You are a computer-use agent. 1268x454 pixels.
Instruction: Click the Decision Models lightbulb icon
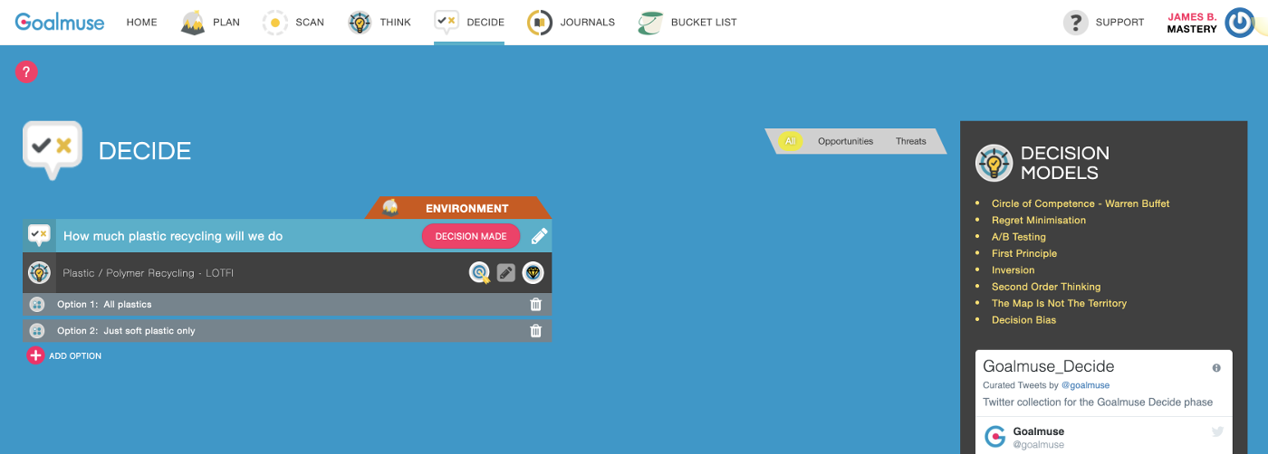coord(994,163)
